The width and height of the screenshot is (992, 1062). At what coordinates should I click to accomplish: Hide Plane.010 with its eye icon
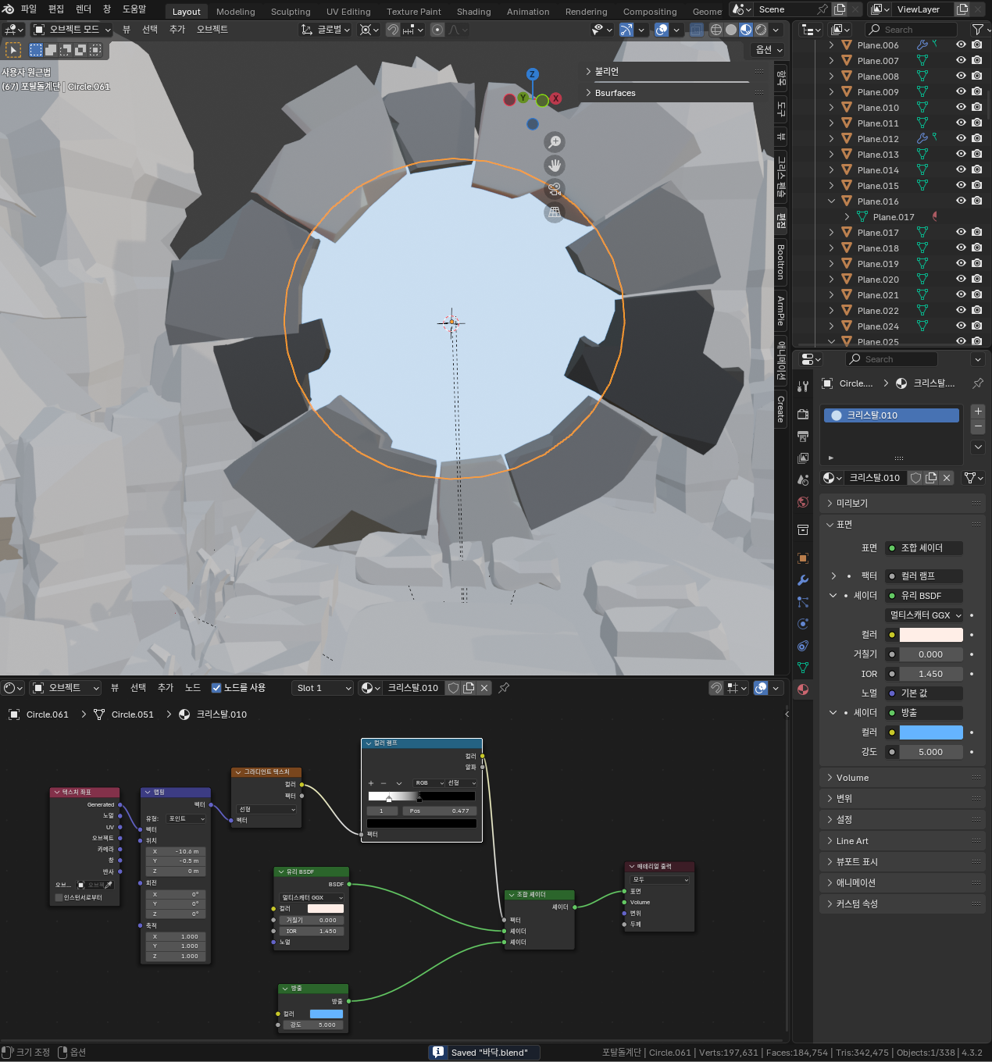pos(962,108)
